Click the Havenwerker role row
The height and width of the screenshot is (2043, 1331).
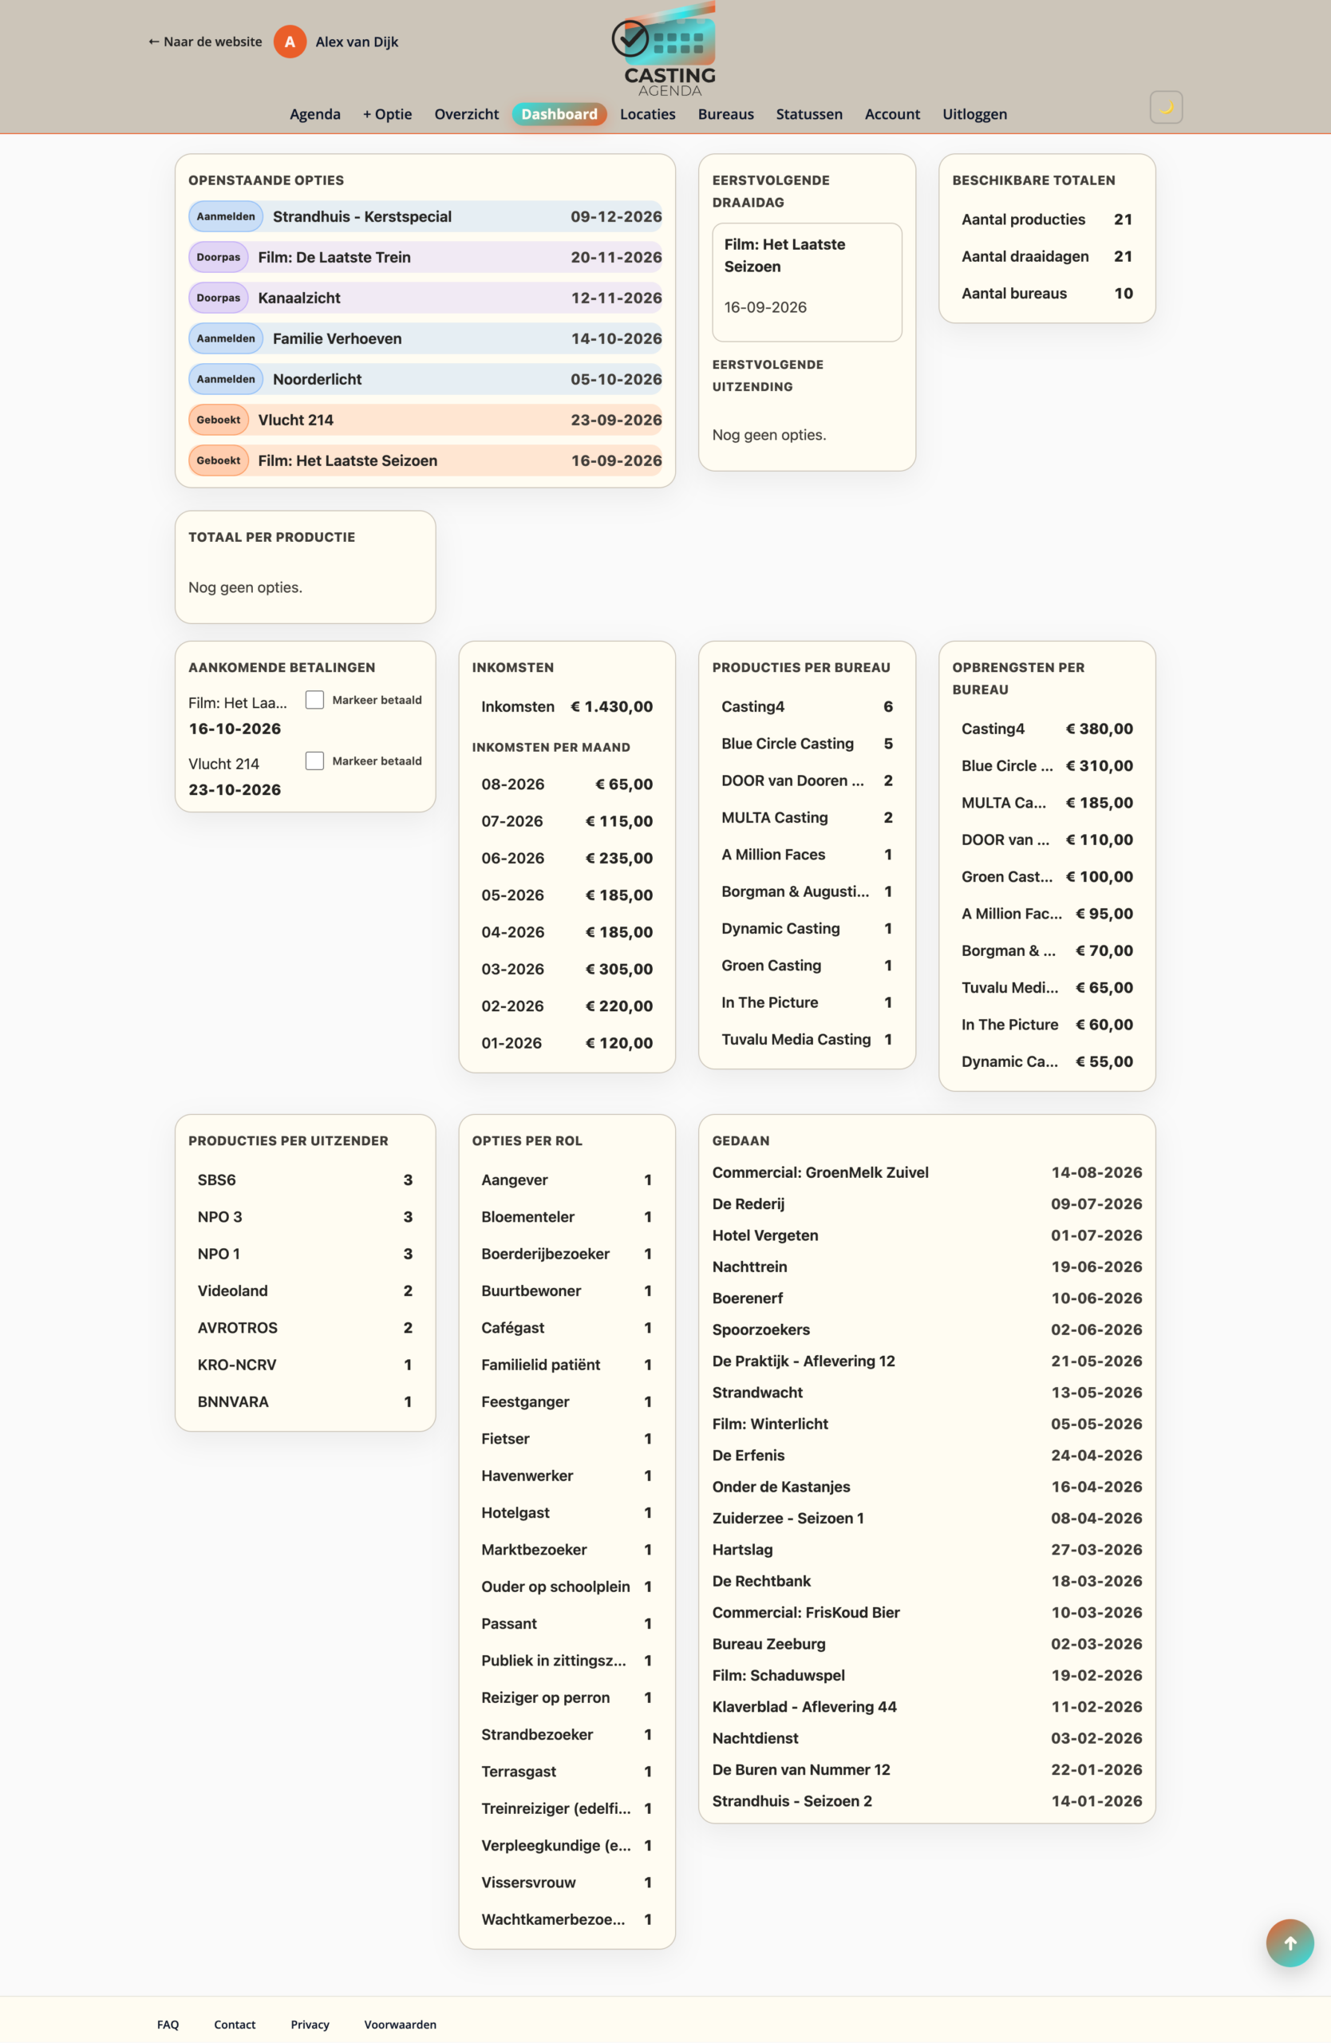coord(567,1475)
